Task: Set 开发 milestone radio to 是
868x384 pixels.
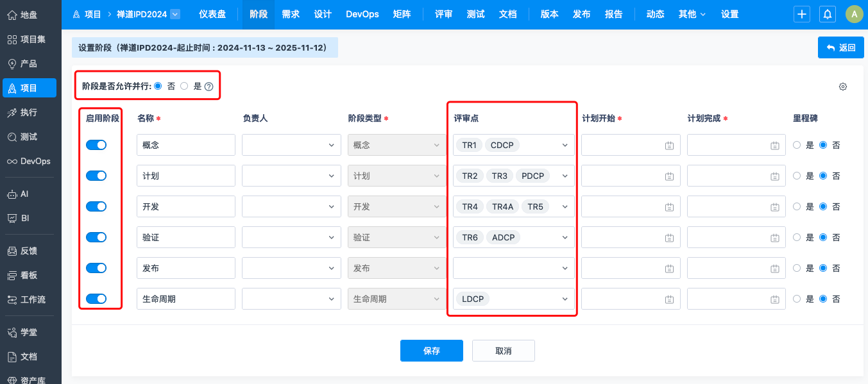Action: pyautogui.click(x=797, y=206)
